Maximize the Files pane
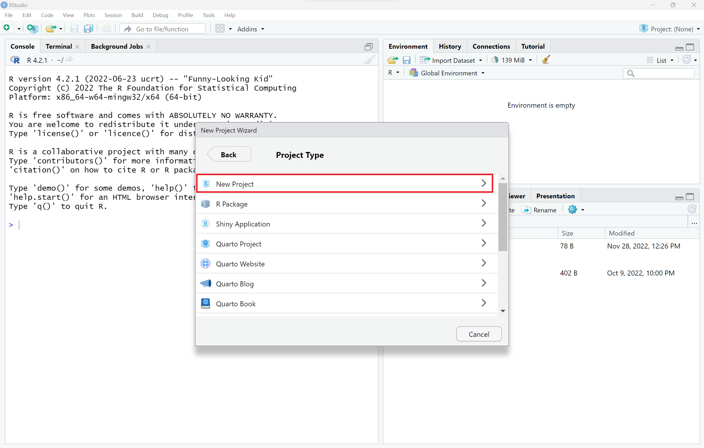 coord(690,197)
